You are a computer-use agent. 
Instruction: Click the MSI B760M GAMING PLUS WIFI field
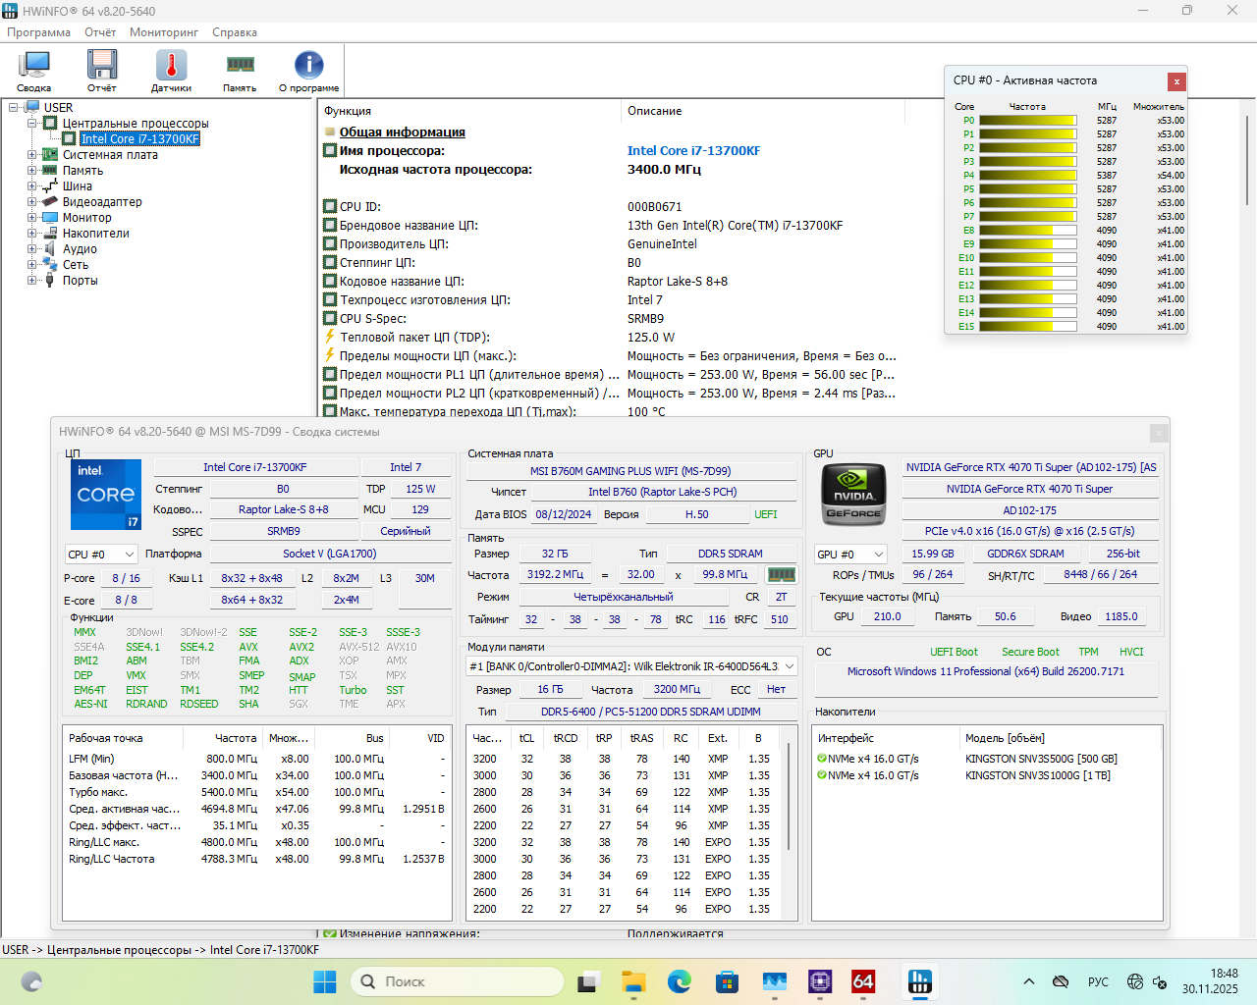(x=630, y=471)
